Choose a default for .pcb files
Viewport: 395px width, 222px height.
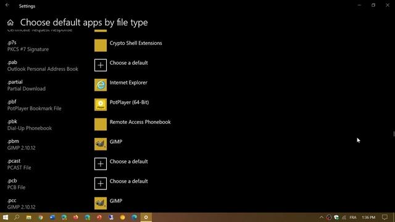[x=129, y=181]
